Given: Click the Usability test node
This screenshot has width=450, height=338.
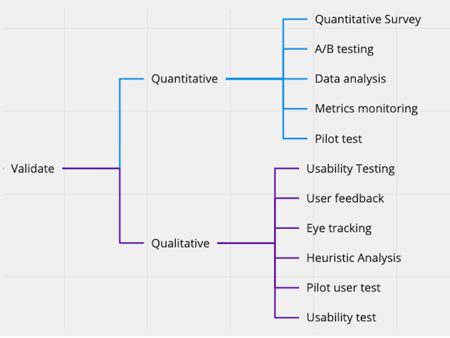Looking at the screenshot, I should pos(341,317).
